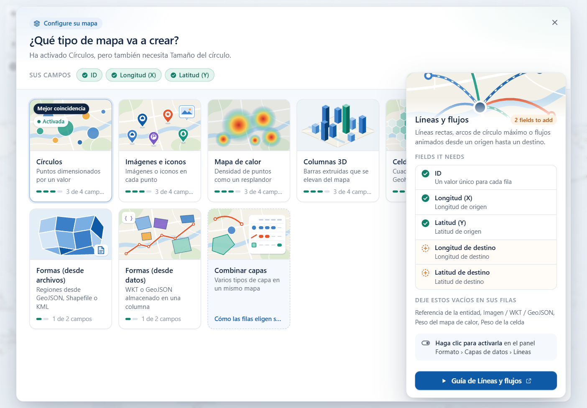Click the add icon beside Longitud de destino
Image resolution: width=587 pixels, height=408 pixels.
coord(425,248)
